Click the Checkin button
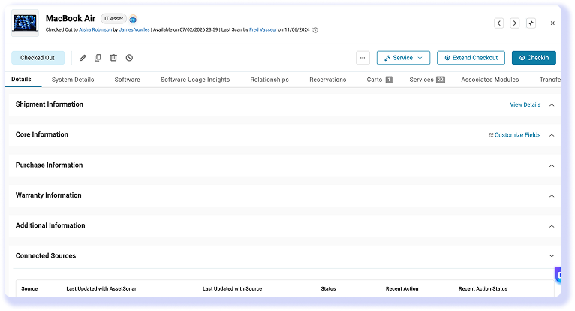The image size is (575, 311). pyautogui.click(x=534, y=58)
